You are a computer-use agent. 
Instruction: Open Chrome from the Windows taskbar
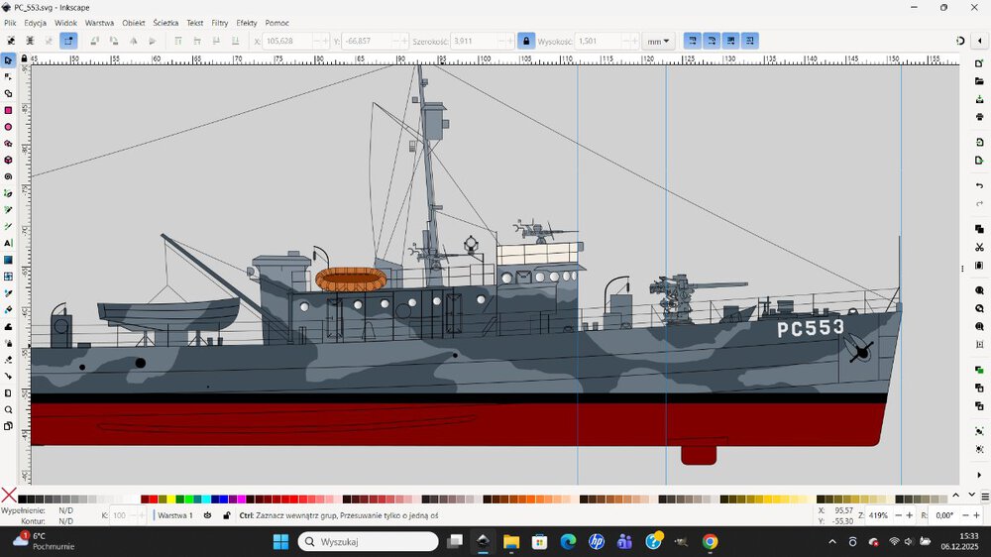(x=710, y=542)
